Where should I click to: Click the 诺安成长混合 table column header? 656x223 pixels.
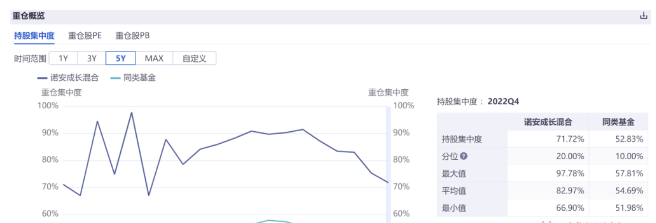548,122
